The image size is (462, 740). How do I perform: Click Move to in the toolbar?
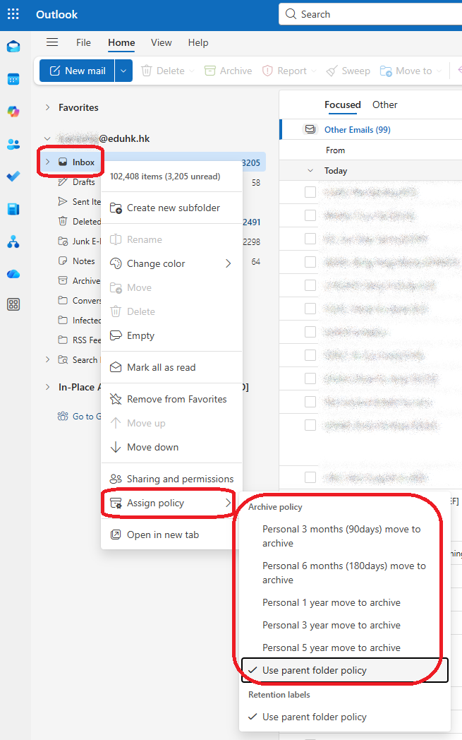pyautogui.click(x=406, y=71)
